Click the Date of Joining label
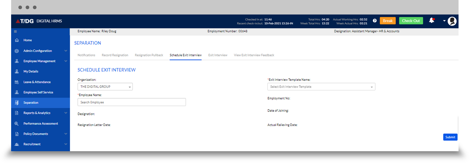 click(x=278, y=110)
